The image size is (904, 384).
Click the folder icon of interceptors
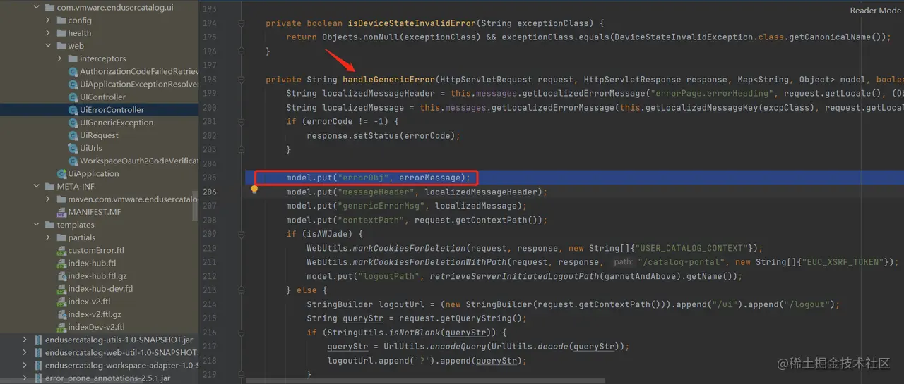click(x=73, y=58)
